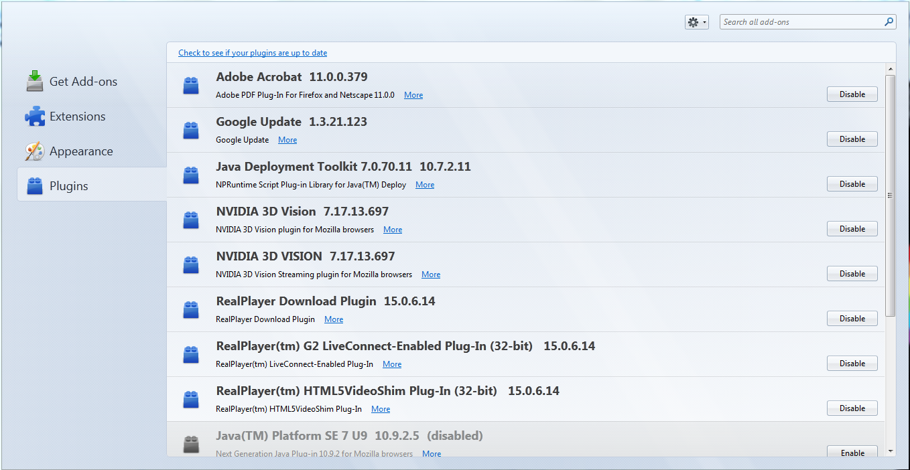Select the Google Update 1.3.21.123 title
The width and height of the screenshot is (910, 470).
click(x=291, y=122)
